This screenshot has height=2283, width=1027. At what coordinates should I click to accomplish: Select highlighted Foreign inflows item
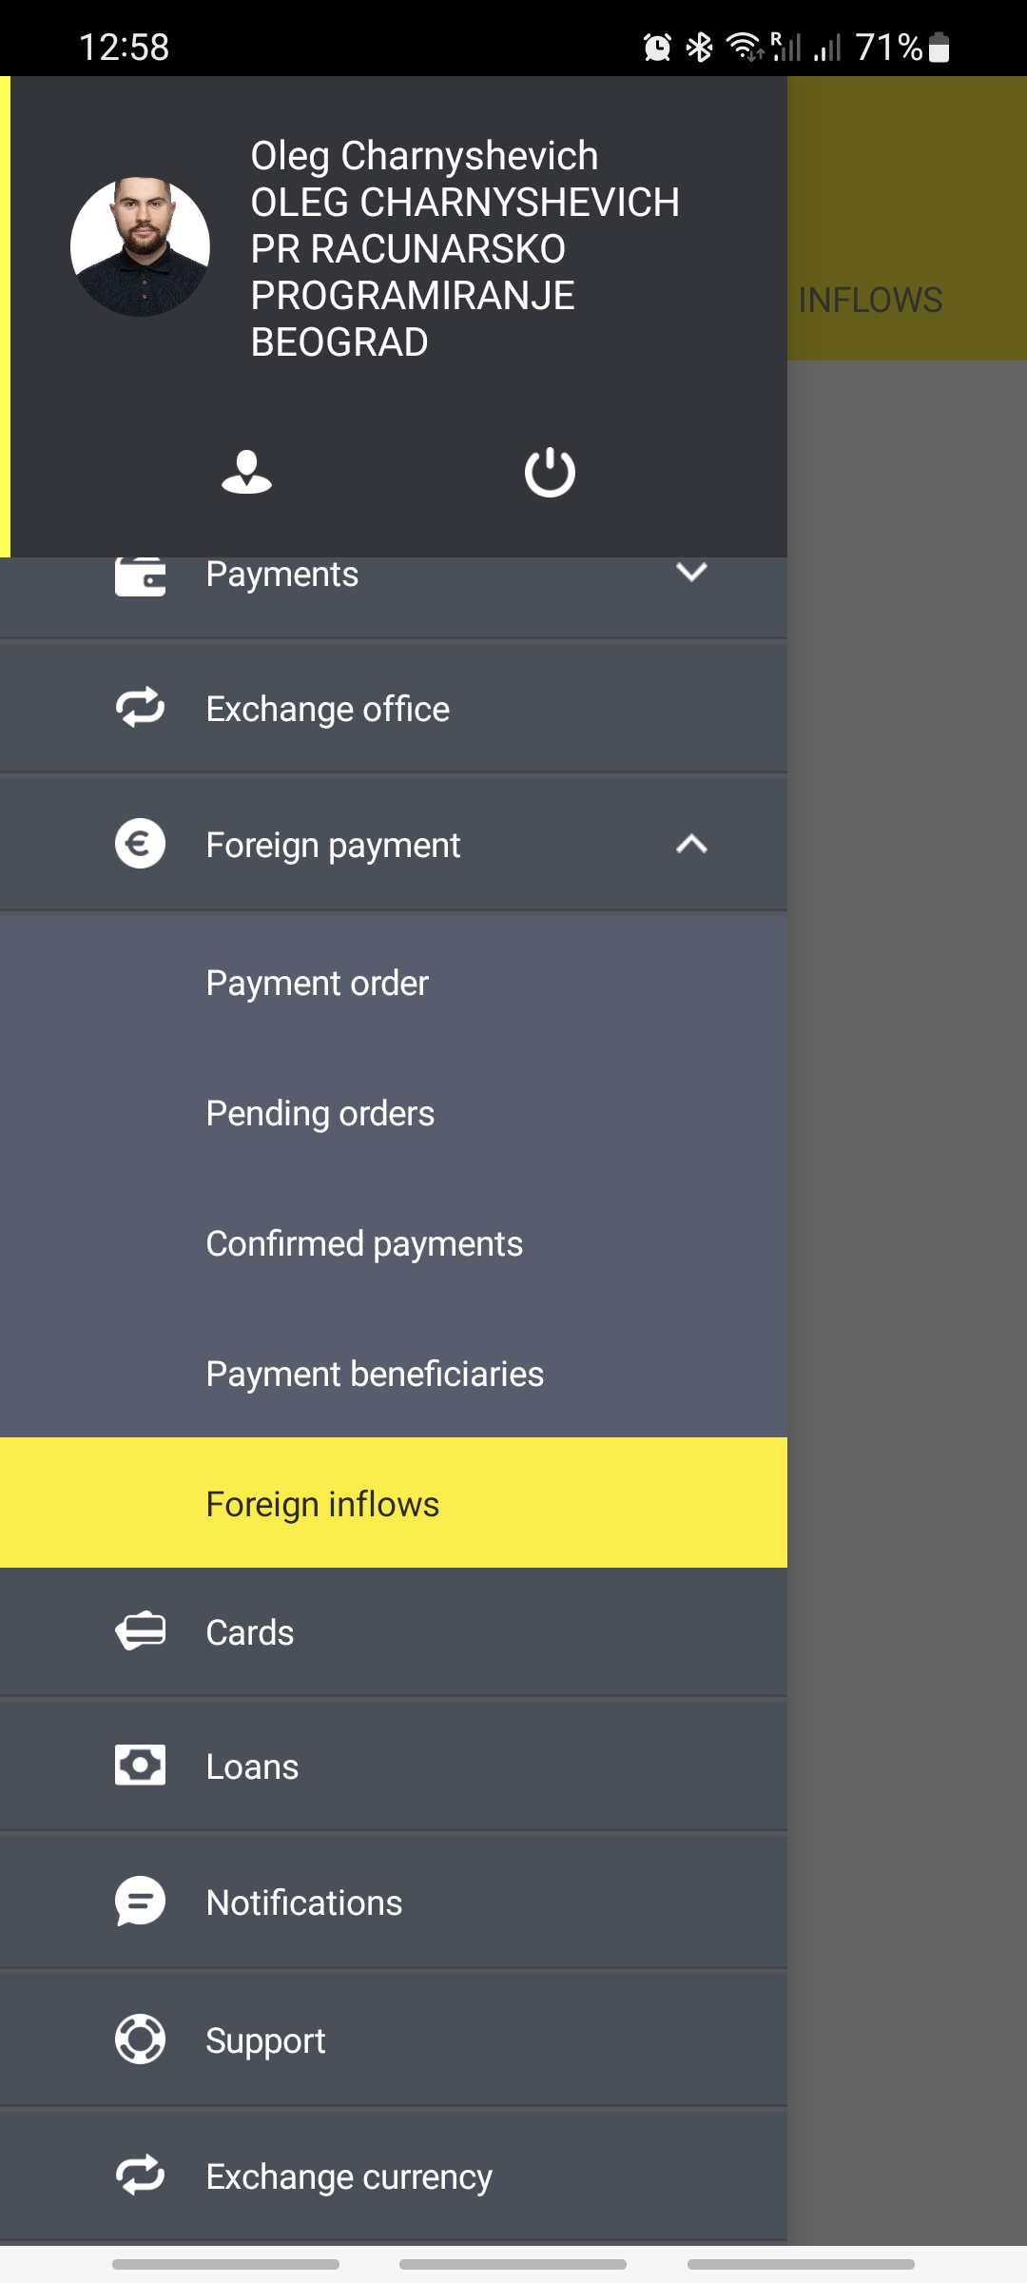[322, 1504]
